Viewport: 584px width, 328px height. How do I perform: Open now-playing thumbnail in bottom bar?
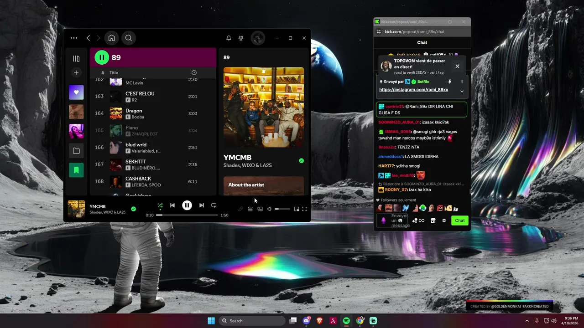pyautogui.click(x=76, y=209)
